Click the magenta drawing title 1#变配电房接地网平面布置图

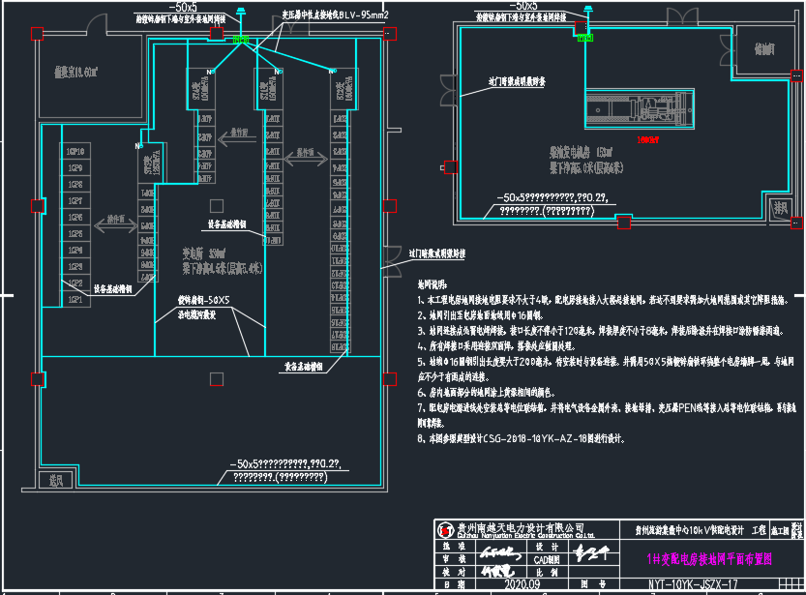(709, 559)
